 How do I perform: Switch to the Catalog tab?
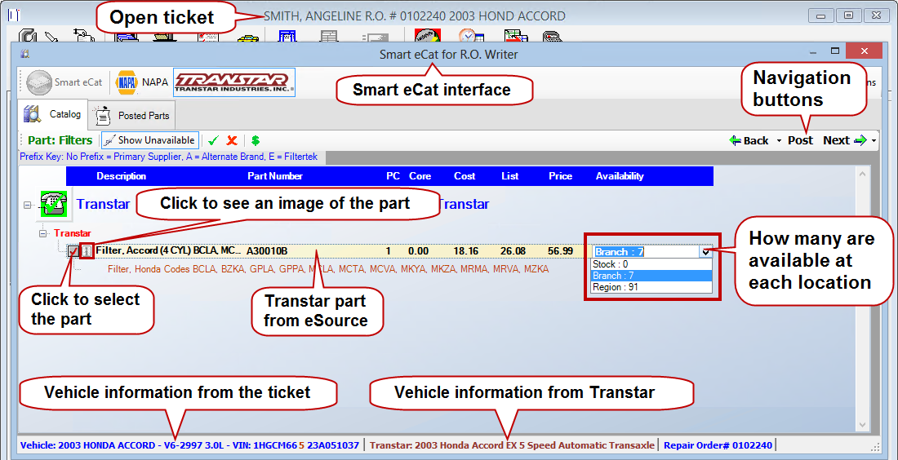pos(52,115)
